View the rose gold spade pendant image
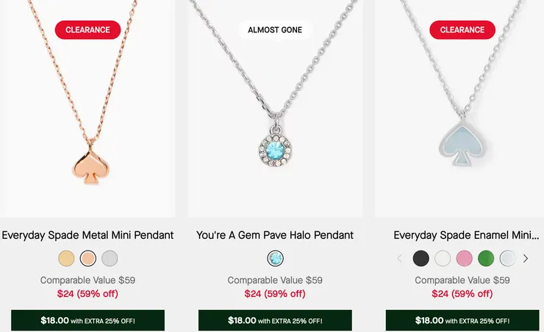This screenshot has width=544, height=332. pyautogui.click(x=87, y=109)
